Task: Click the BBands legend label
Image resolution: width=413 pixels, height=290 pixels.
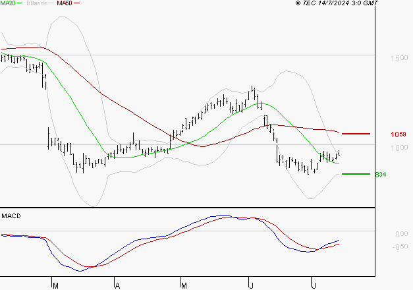Action: pyautogui.click(x=36, y=3)
